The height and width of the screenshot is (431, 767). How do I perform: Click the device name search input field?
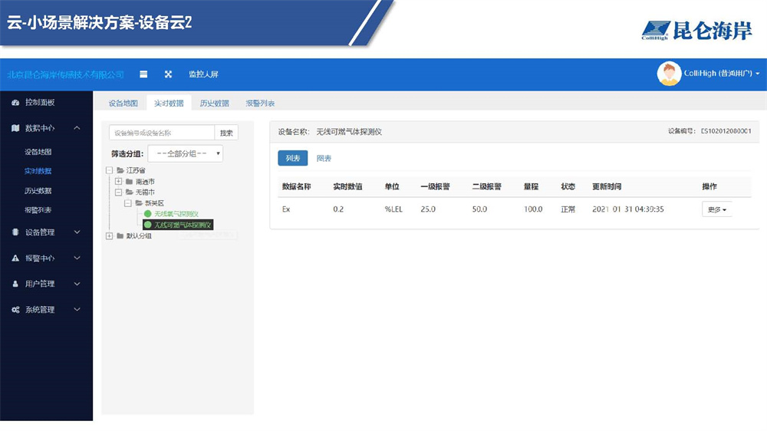point(160,133)
